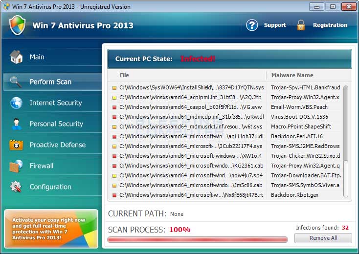Click the globe Internet Security icon
359x254 pixels.
point(16,103)
